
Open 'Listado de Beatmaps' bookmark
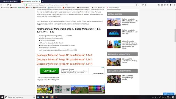[113, 8]
